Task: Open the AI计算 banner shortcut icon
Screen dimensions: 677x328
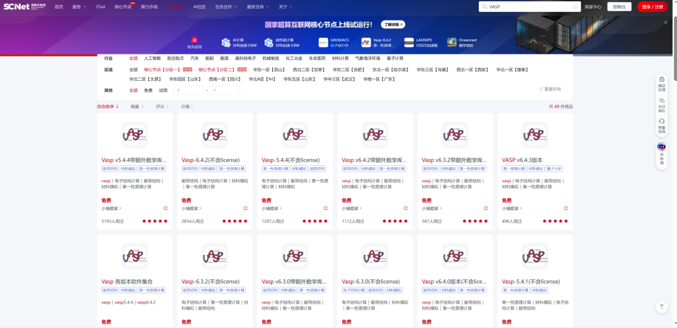Action: 226,42
